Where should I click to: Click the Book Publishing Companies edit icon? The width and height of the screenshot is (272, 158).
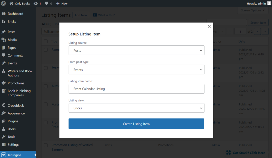(x=3, y=91)
